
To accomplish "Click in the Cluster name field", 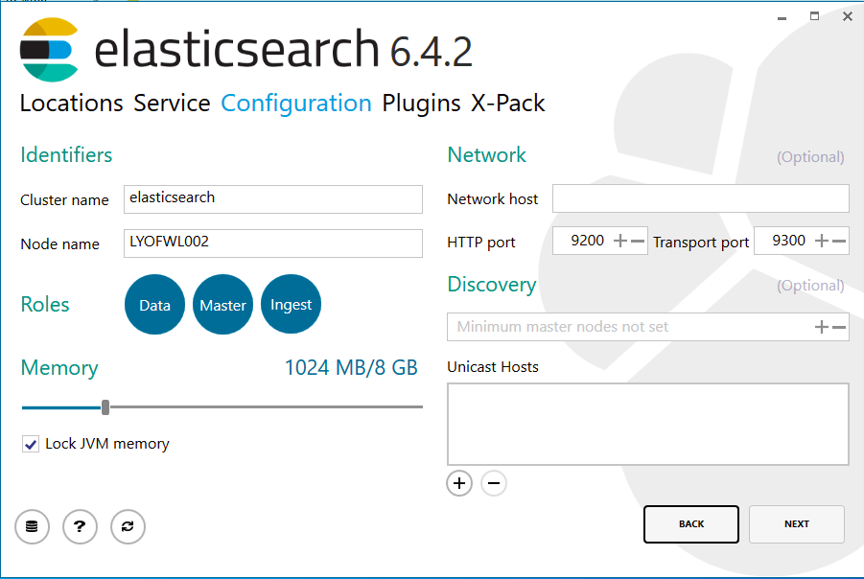I will coord(273,198).
